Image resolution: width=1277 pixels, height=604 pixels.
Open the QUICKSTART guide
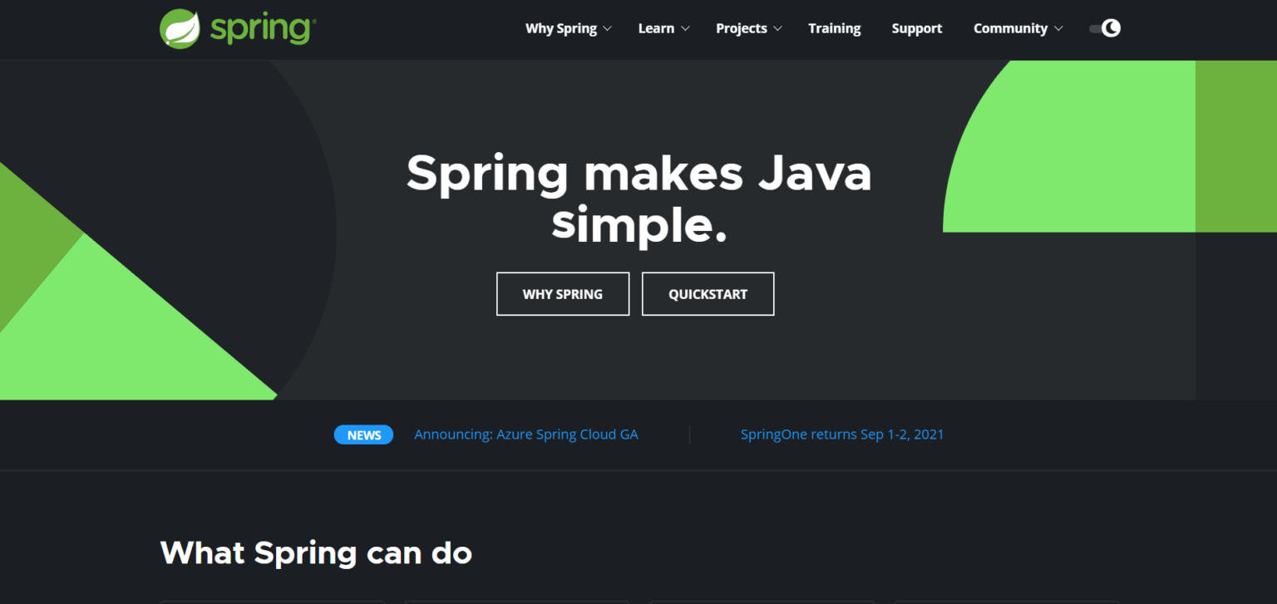(708, 293)
